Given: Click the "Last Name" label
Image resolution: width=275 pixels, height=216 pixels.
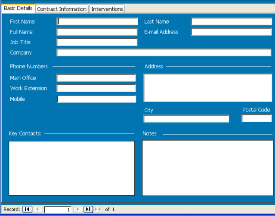Looking at the screenshot, I should pos(157,22).
